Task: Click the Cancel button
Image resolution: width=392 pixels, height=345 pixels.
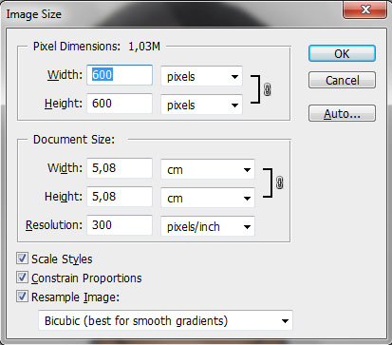Action: [x=342, y=80]
